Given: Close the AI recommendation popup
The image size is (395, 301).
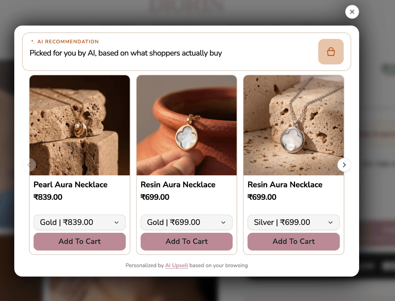Looking at the screenshot, I should (352, 12).
